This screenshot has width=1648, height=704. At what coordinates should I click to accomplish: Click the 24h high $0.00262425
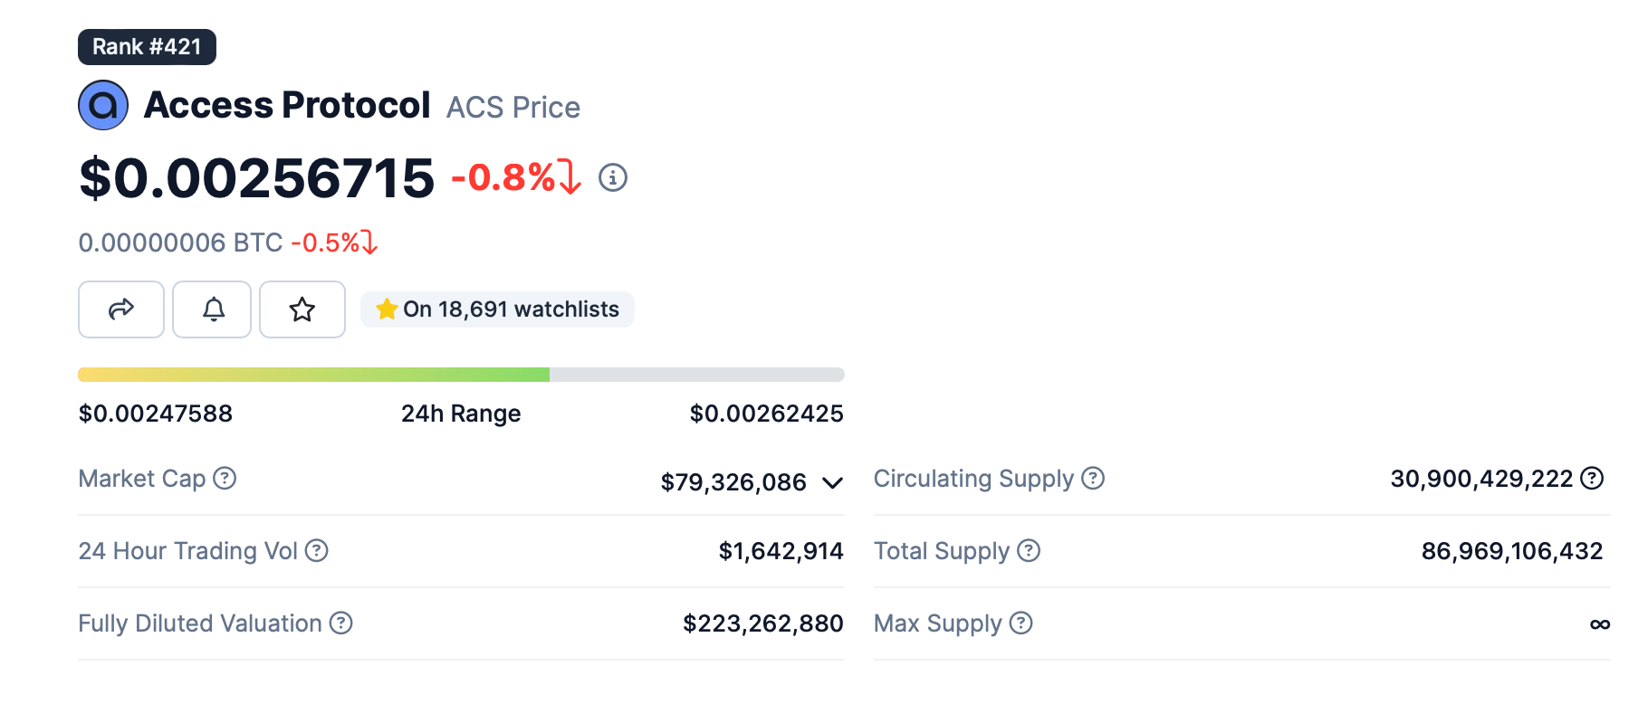(x=766, y=414)
